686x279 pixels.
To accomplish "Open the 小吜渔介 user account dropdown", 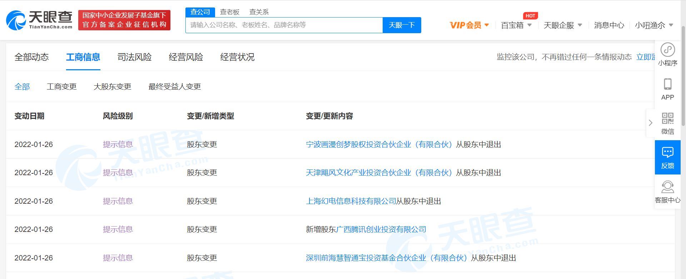I will (x=654, y=25).
